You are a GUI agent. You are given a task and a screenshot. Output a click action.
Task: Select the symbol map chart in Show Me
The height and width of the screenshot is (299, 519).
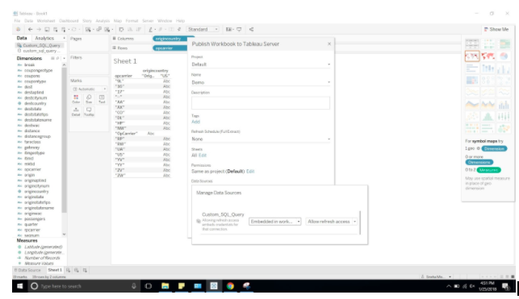(472, 56)
